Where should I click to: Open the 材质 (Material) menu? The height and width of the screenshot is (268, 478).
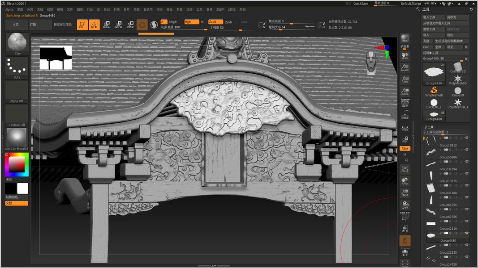pyautogui.click(x=117, y=9)
